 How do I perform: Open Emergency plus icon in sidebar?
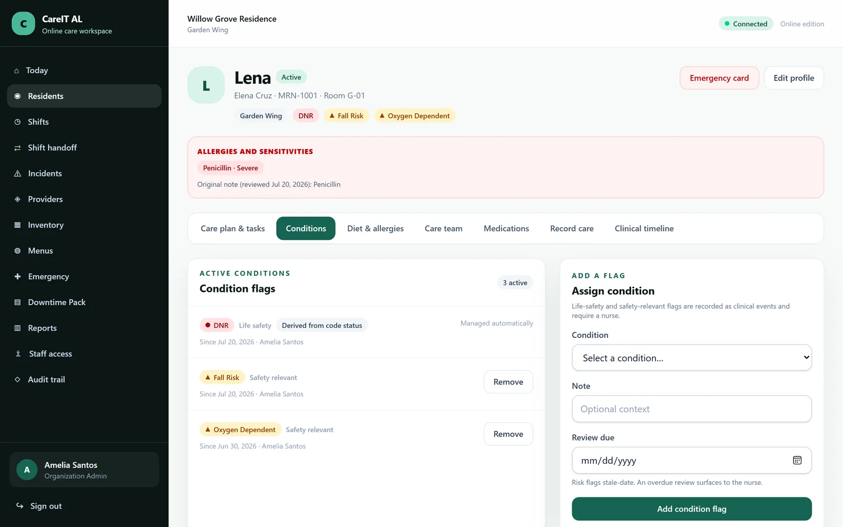17,277
